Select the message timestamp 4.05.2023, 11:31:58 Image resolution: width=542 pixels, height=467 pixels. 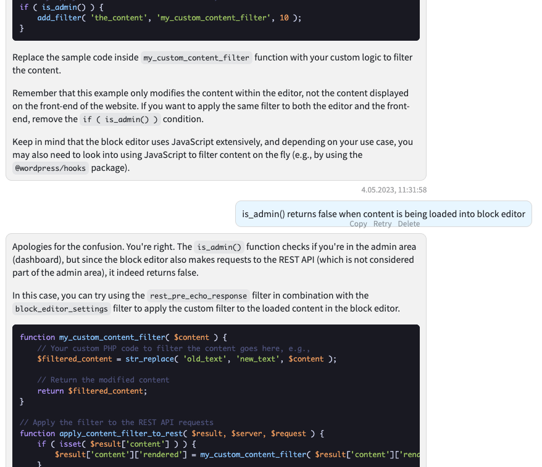[394, 189]
